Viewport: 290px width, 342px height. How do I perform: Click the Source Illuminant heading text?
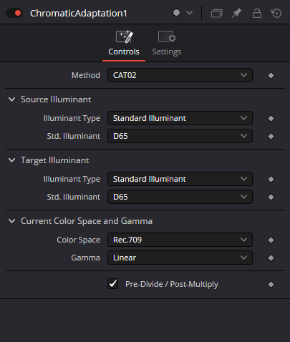coord(56,99)
